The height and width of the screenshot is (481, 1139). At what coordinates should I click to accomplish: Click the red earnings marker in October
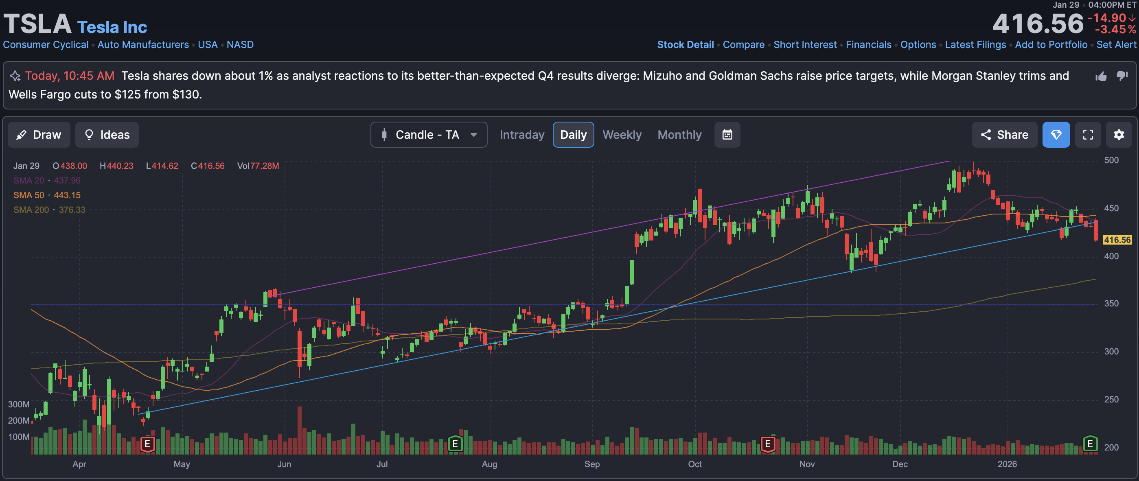[768, 444]
